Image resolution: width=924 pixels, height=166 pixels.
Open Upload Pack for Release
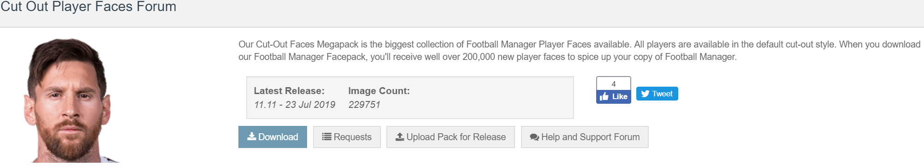tap(450, 137)
